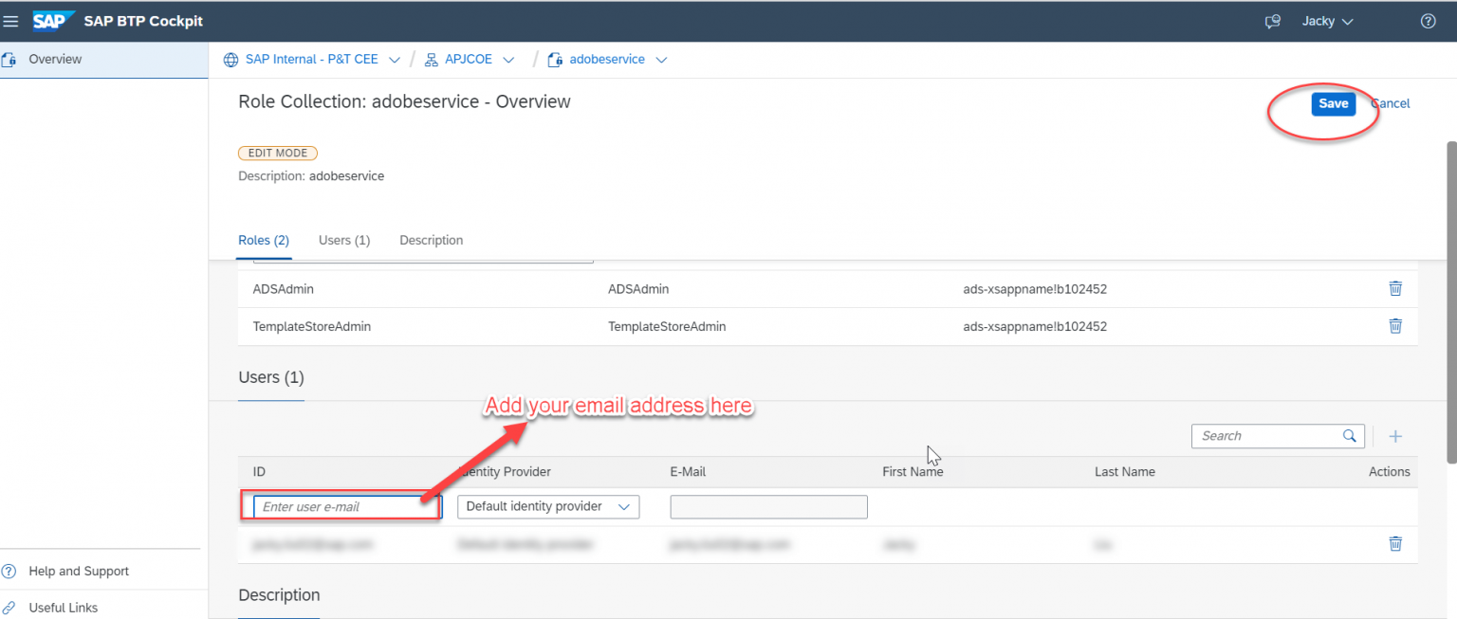Click the user e-mail input field
Screen dimensions: 1457x619
point(341,506)
